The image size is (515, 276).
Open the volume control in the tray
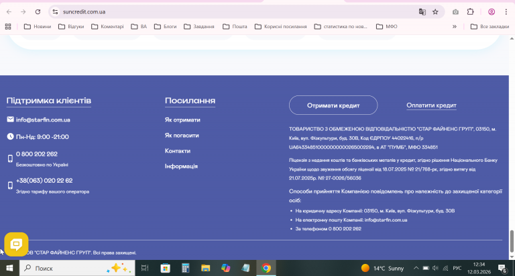coord(435,268)
